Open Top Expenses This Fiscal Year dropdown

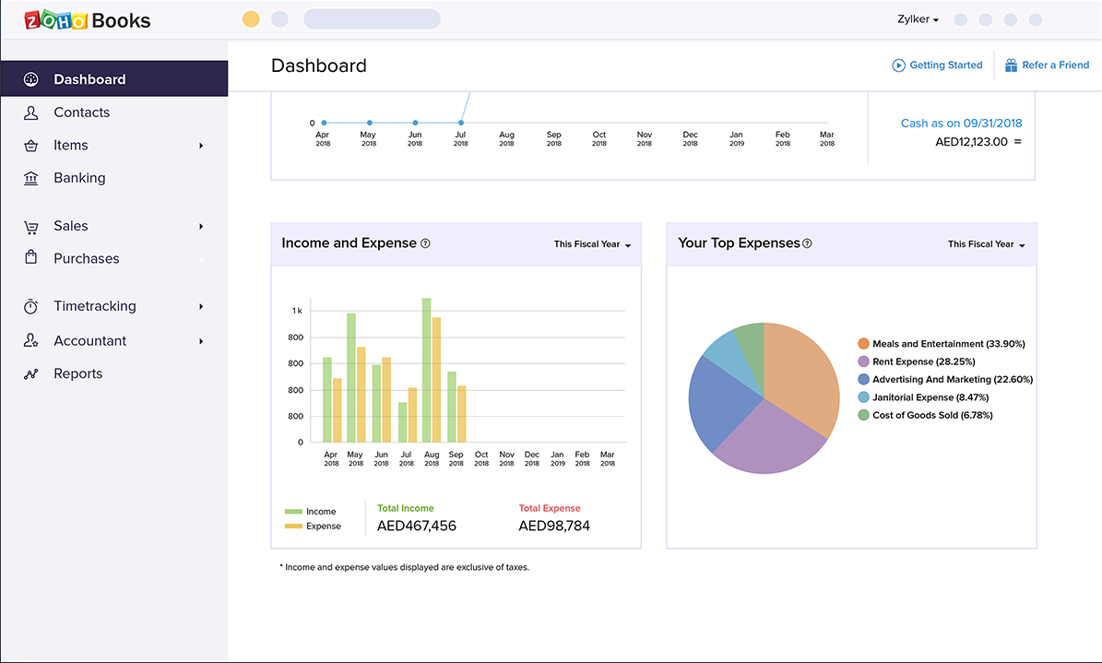(x=986, y=244)
